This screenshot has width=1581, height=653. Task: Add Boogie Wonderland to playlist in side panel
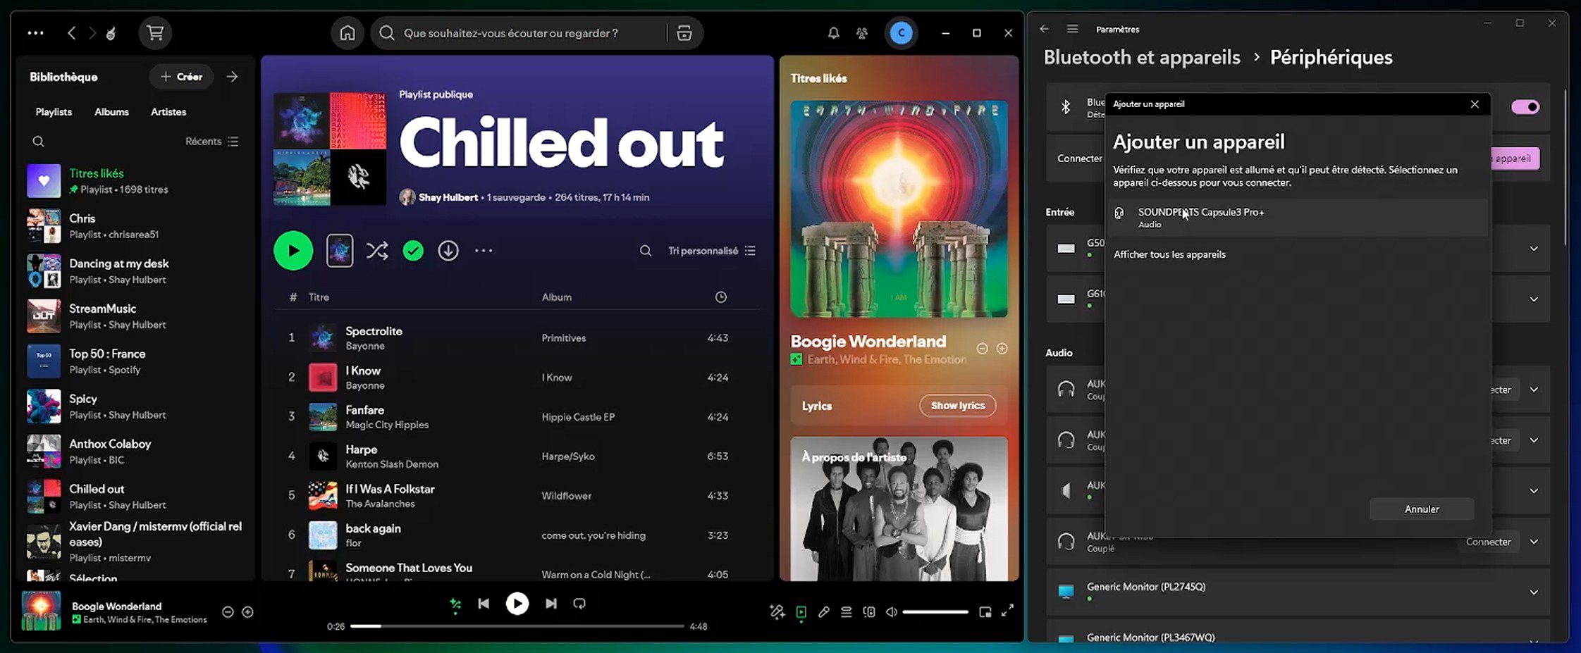tap(1002, 348)
